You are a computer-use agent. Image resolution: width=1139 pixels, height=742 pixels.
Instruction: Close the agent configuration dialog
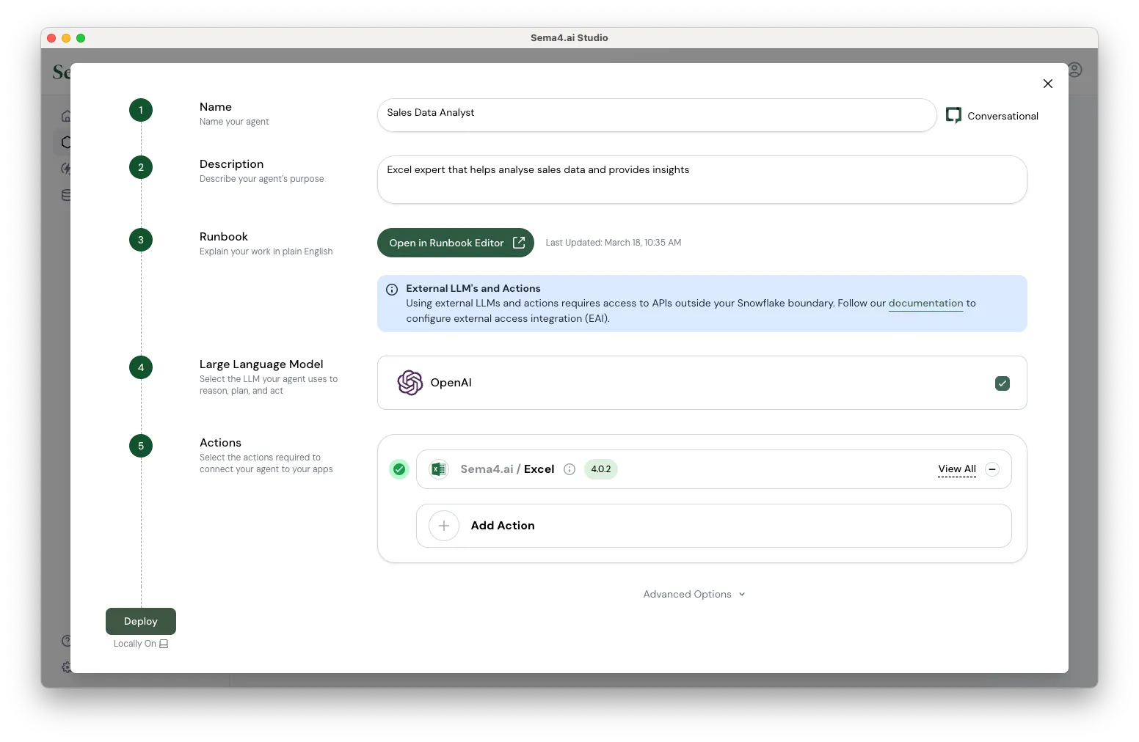pyautogui.click(x=1048, y=84)
